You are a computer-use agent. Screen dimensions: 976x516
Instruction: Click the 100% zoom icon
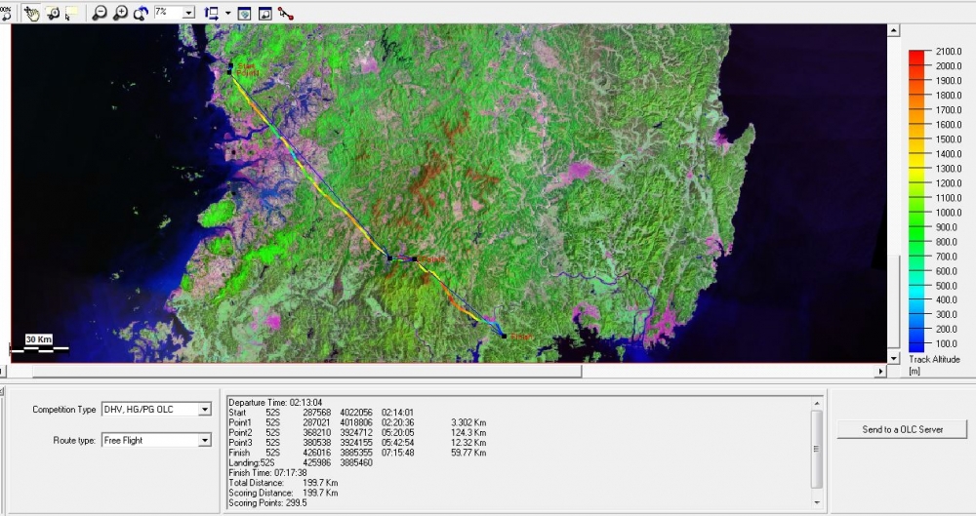click(x=6, y=13)
